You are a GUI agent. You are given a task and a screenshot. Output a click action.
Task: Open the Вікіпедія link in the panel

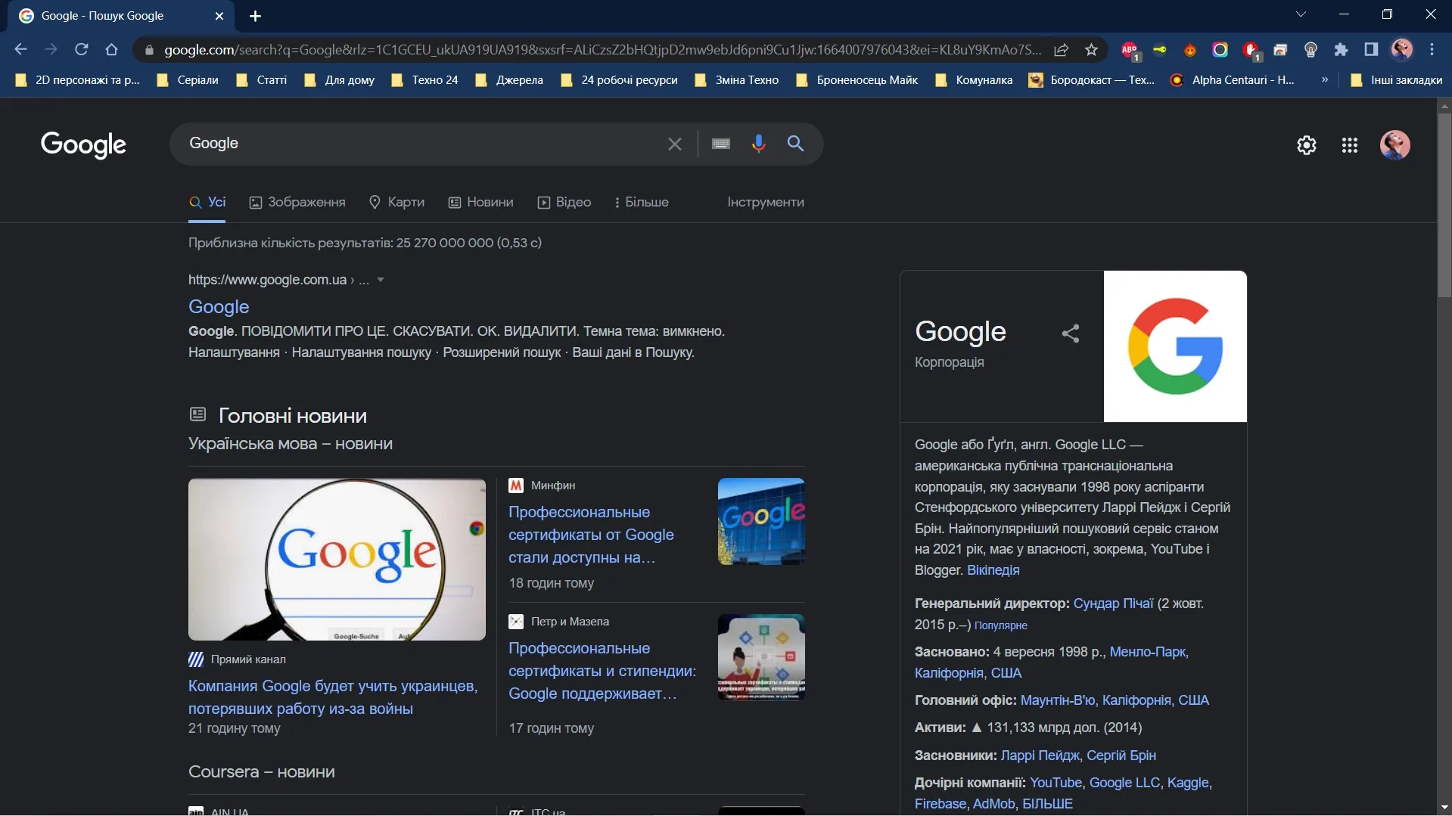click(993, 570)
